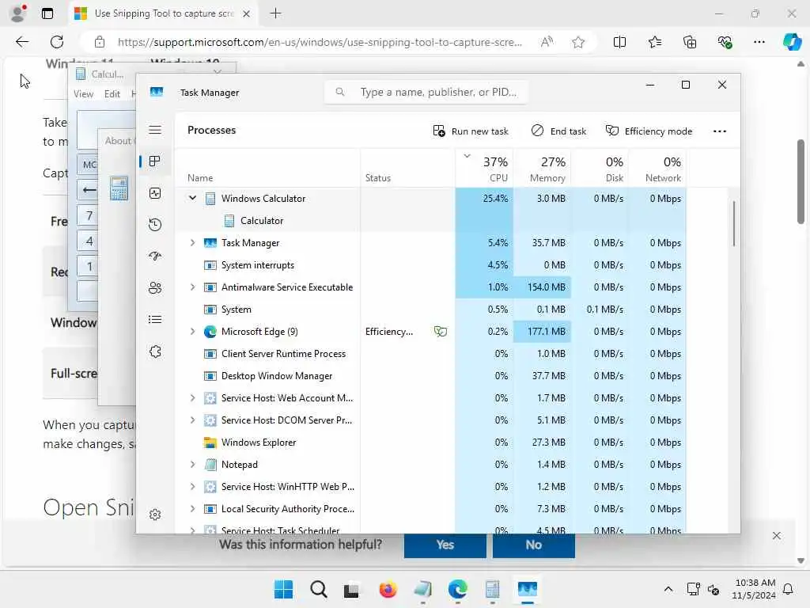The image size is (810, 608).
Task: Open Edit menu in Calculator window
Action: pyautogui.click(x=112, y=94)
